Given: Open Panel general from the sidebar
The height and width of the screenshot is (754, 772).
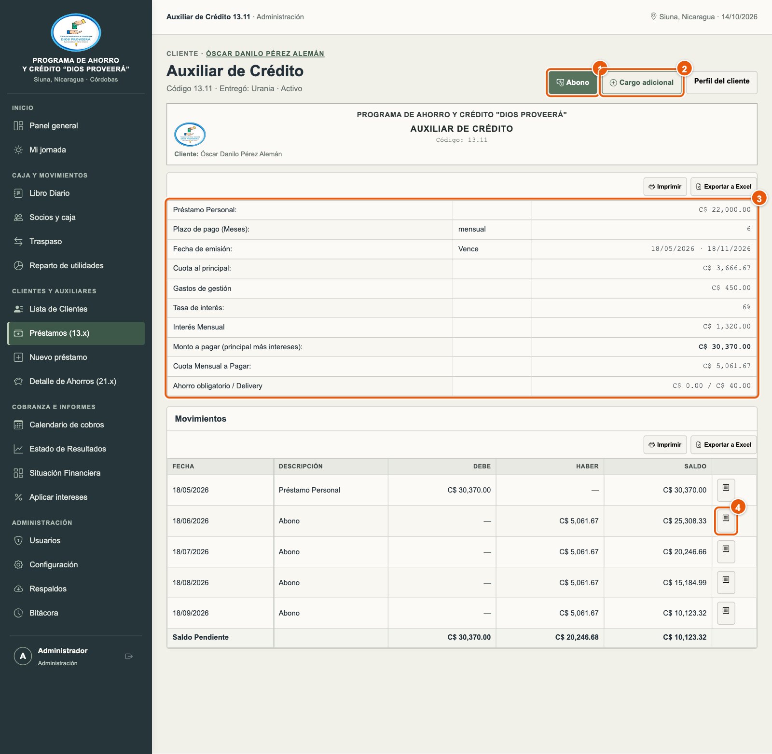Looking at the screenshot, I should click(x=76, y=126).
